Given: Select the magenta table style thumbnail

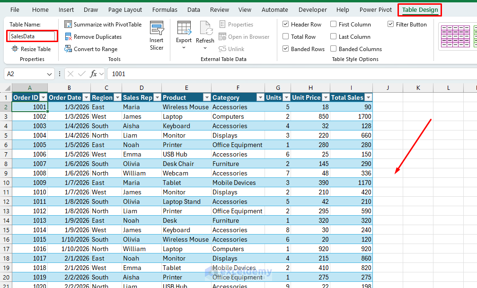Looking at the screenshot, I should pos(455,36).
